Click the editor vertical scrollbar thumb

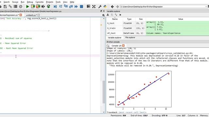click(x=104, y=92)
